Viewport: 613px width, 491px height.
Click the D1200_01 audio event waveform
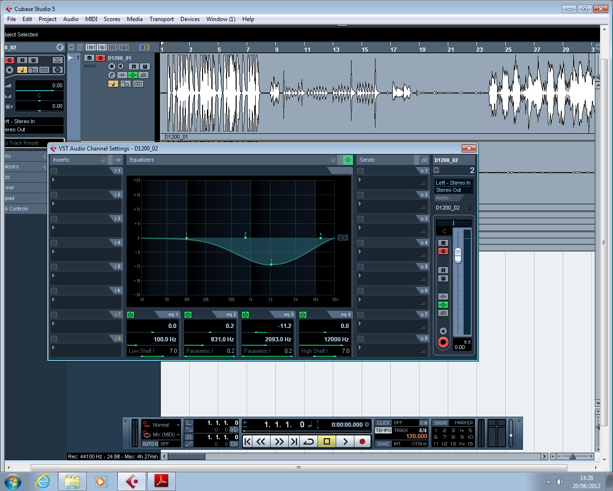pyautogui.click(x=378, y=93)
